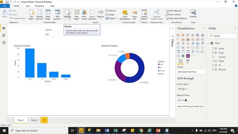Screen dimensions: 238x134
Task: Toggle Cross-report drill through switch
Action: (184, 89)
